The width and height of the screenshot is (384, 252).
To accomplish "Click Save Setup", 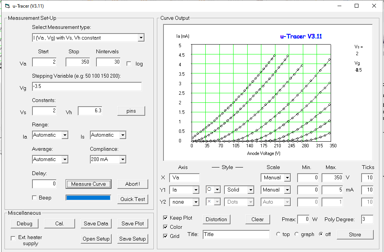I will click(133, 239).
